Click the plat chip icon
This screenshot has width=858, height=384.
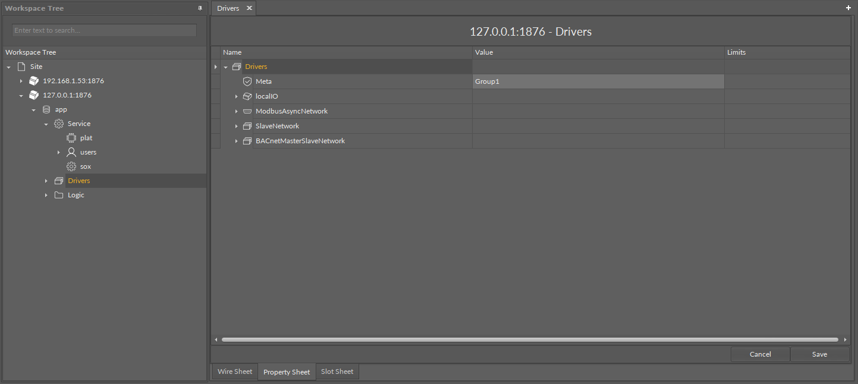click(71, 138)
